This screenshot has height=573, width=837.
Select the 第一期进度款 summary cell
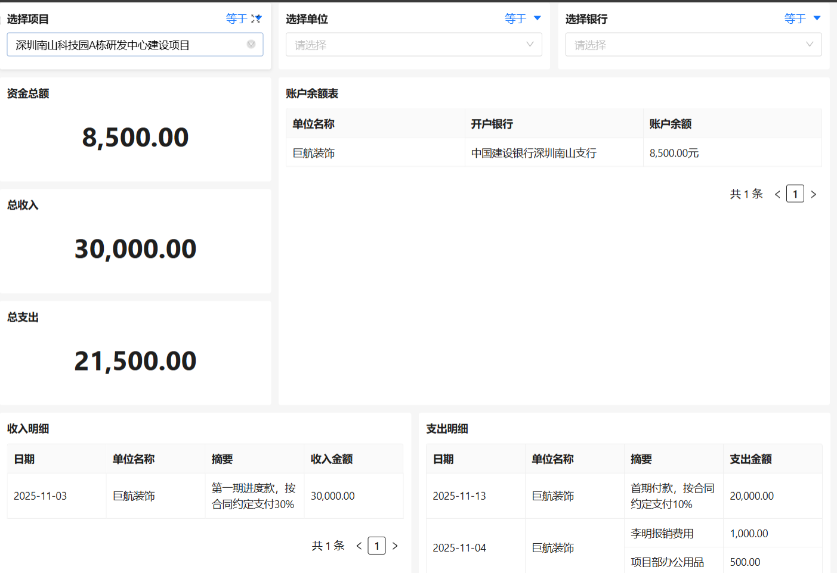(255, 496)
